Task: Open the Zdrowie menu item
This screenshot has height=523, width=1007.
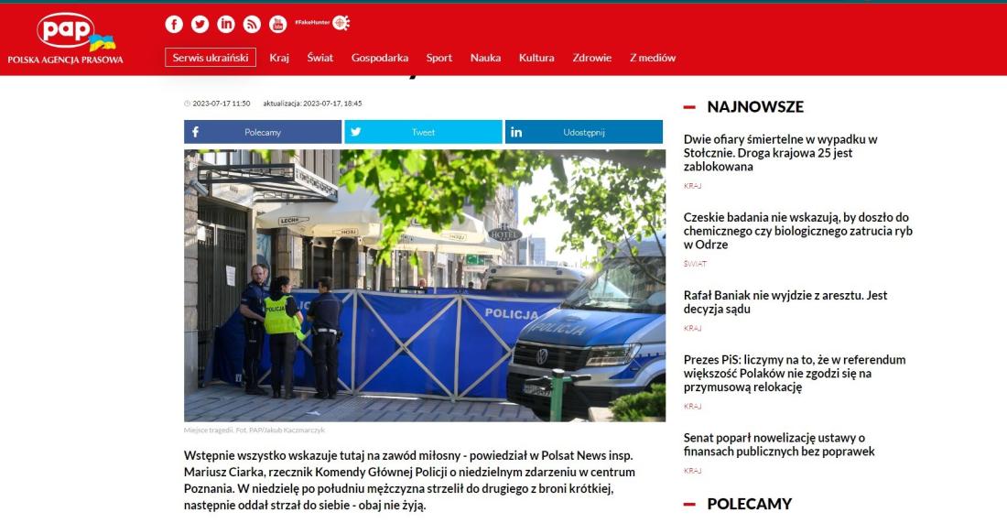Action: [591, 58]
